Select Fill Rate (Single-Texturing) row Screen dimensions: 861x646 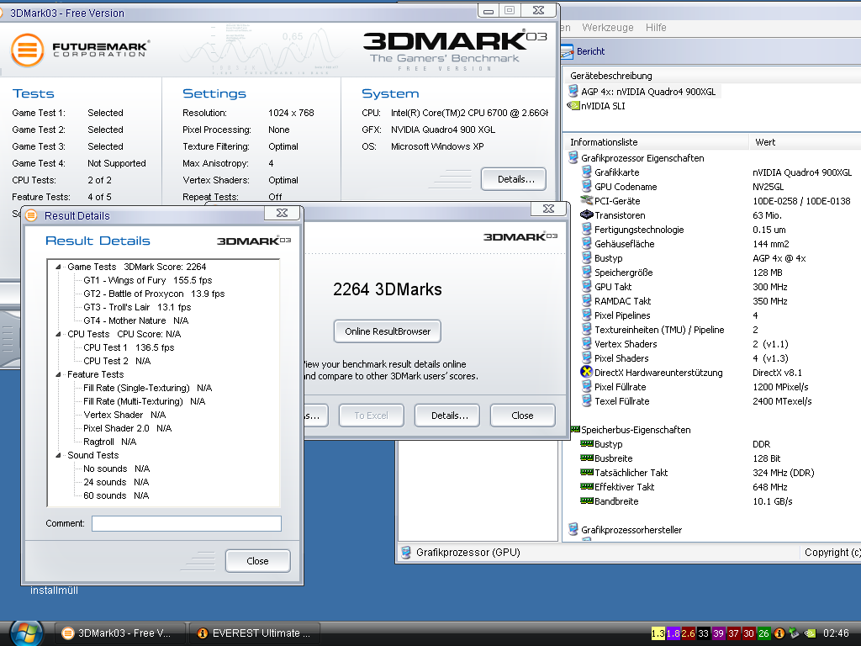point(148,388)
